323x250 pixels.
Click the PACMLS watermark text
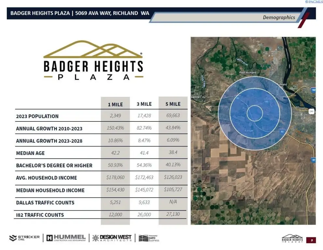point(313,2)
